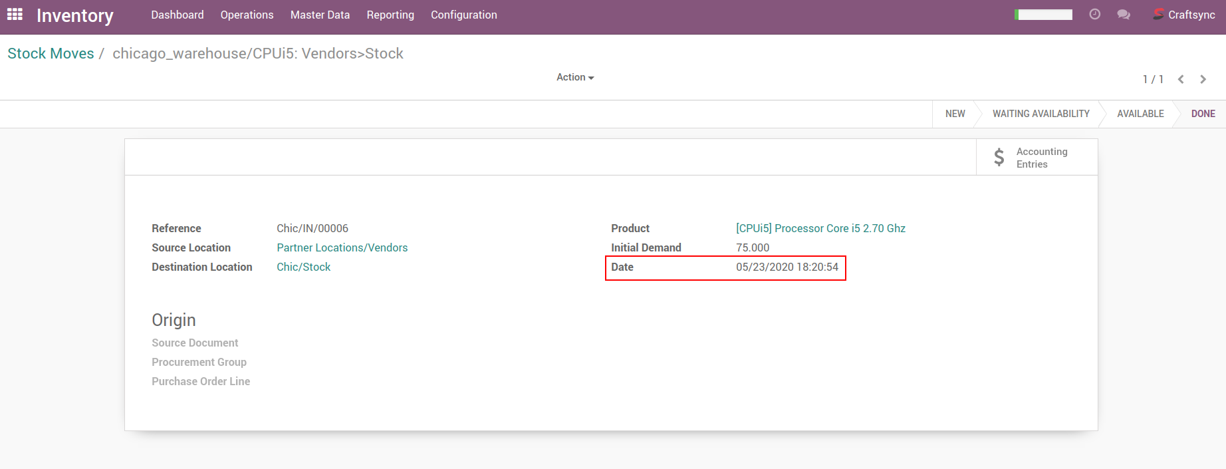Open the Operations menu
The width and height of the screenshot is (1226, 469).
coord(247,15)
